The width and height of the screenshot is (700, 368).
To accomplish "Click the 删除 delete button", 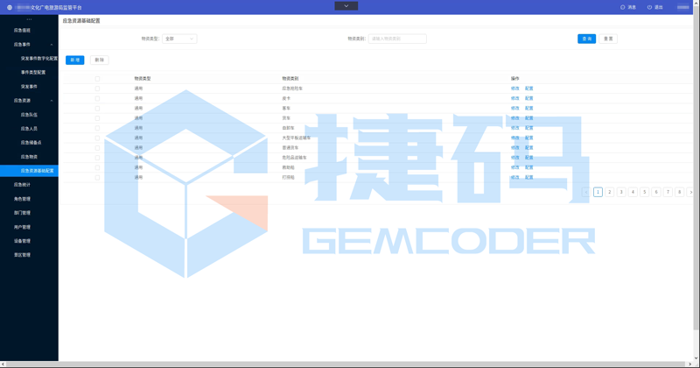I will (100, 60).
